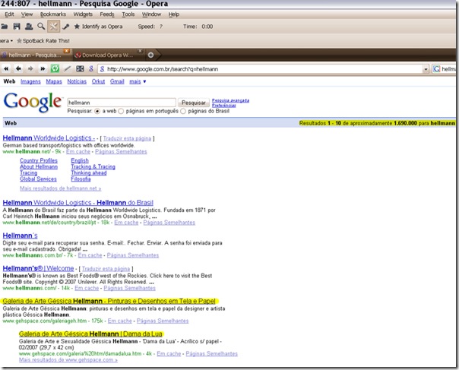Click Identify as Opera star button

[98, 27]
